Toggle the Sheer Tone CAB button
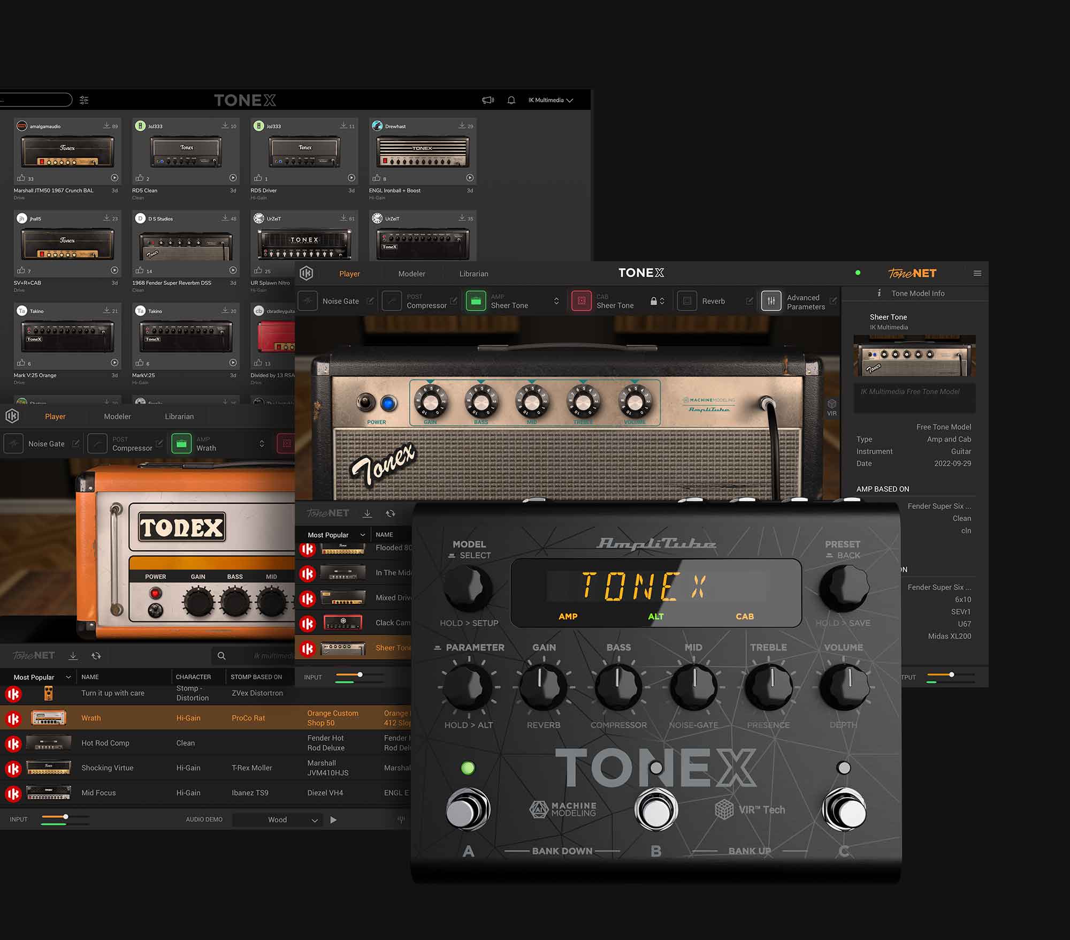 (x=582, y=301)
